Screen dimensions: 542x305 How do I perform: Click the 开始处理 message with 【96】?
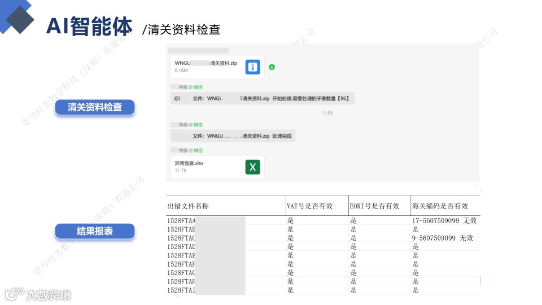(263, 98)
